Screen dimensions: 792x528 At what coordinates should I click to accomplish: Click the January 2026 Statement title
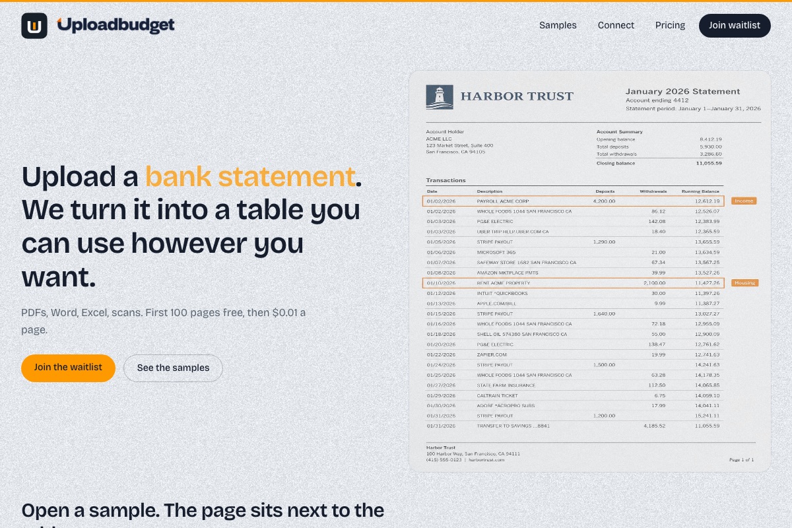pos(682,92)
